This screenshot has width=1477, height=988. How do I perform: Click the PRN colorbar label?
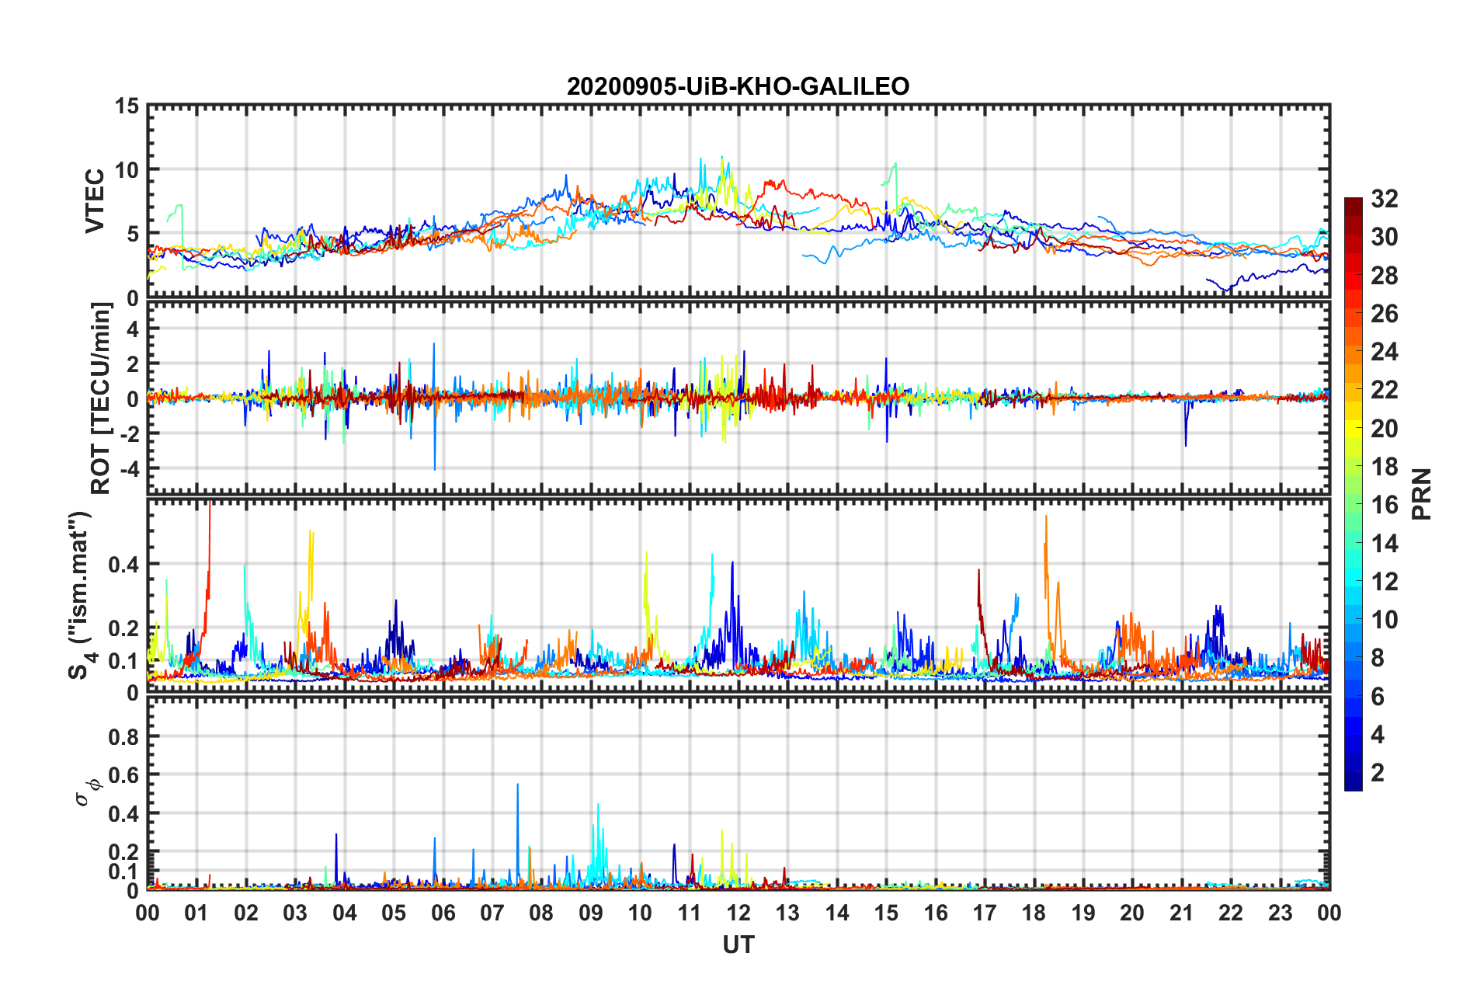pyautogui.click(x=1421, y=494)
